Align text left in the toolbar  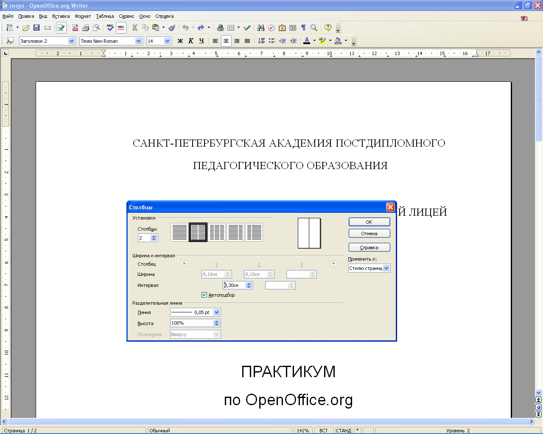(216, 41)
